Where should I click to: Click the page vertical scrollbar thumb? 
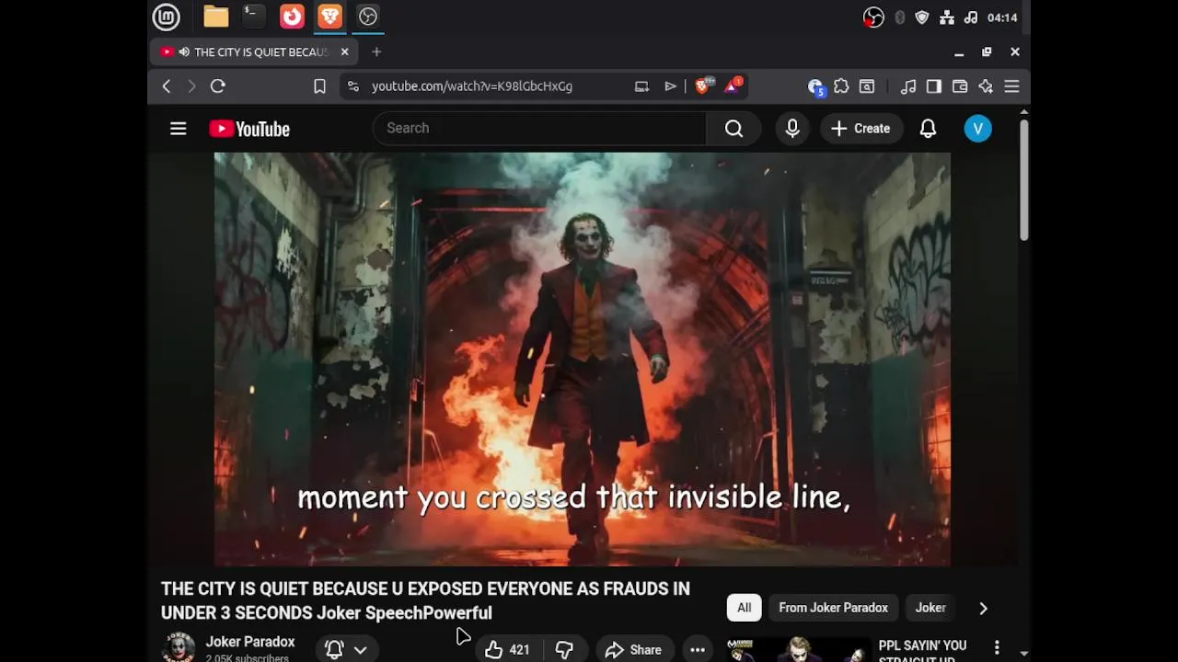pyautogui.click(x=1024, y=180)
